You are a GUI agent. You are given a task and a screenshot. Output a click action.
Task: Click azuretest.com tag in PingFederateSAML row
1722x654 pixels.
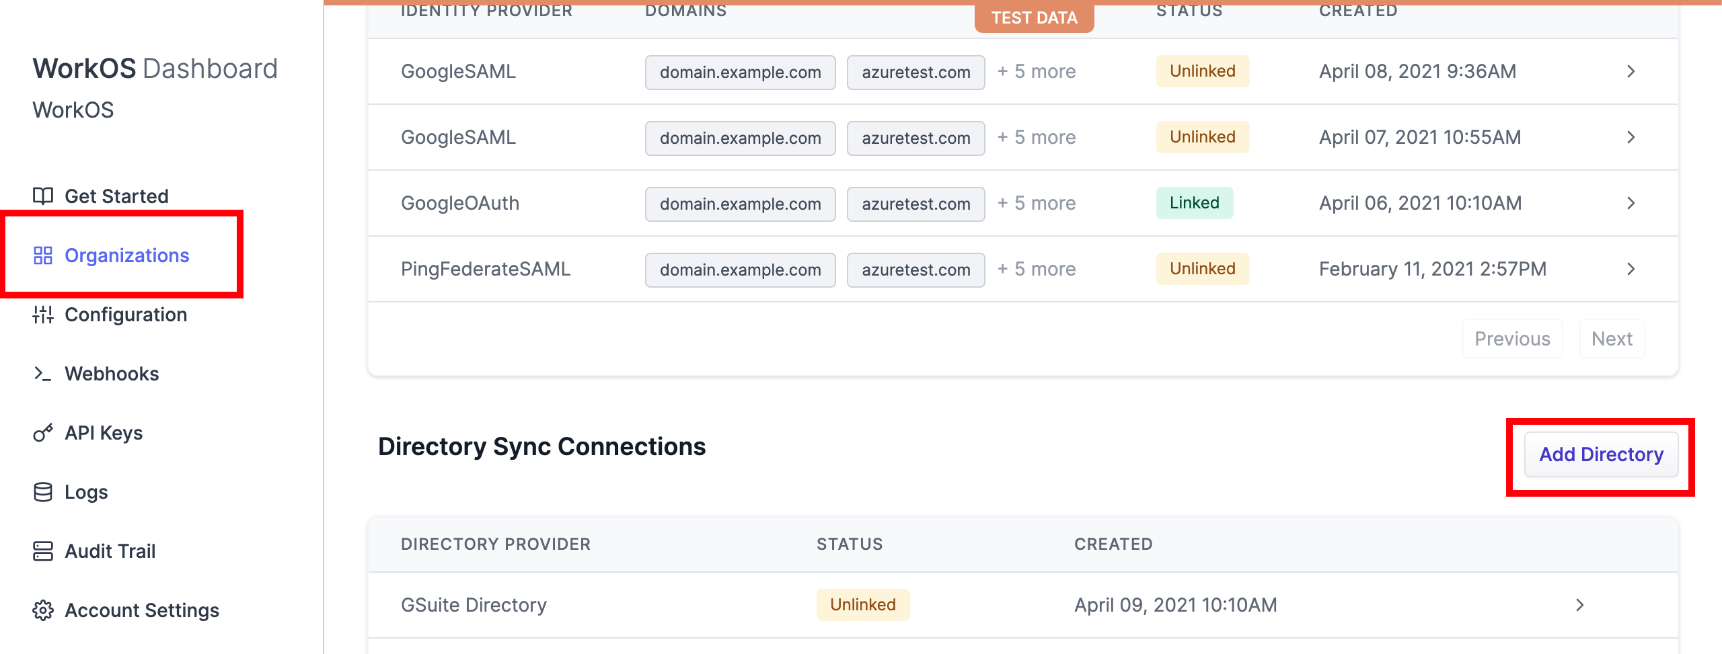(x=915, y=270)
